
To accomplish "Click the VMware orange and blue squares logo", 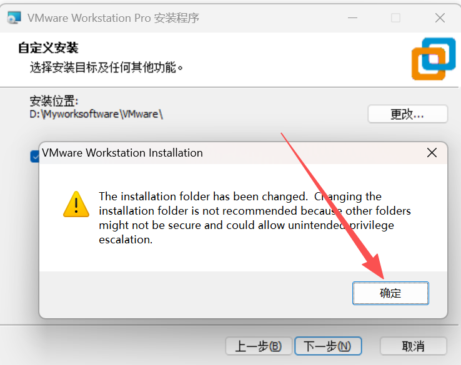I will point(434,59).
